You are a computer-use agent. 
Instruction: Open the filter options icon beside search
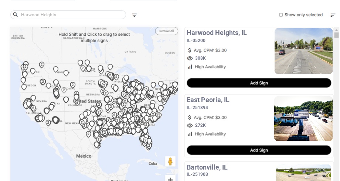pos(134,15)
